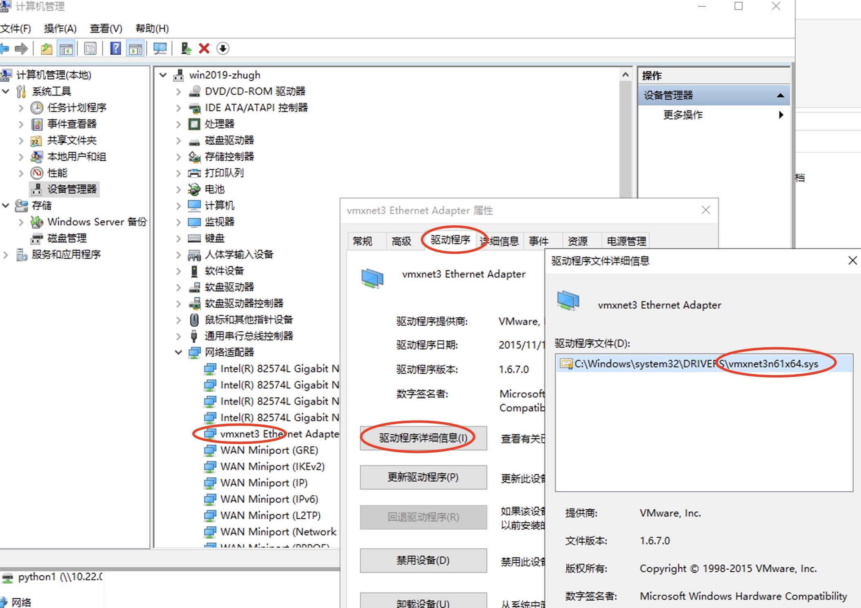Select the win2019-zhugh computer node
Screen dimensions: 861x608
[224, 75]
